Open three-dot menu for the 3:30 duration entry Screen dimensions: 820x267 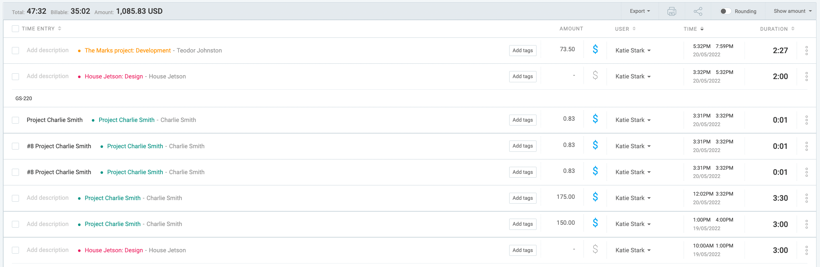tap(807, 198)
